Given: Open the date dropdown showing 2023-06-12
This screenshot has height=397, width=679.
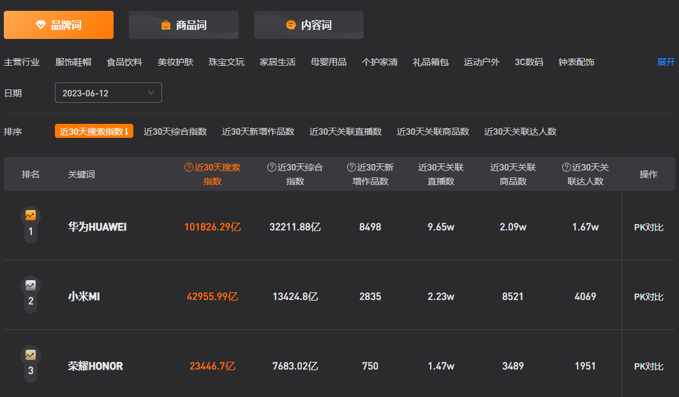Looking at the screenshot, I should [x=108, y=93].
